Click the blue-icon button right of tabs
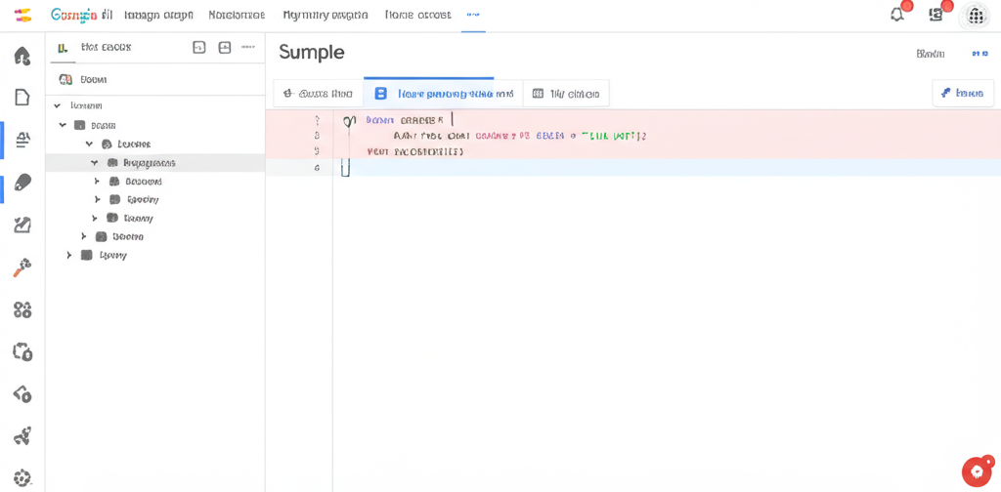Screen dimensions: 1001x492 tap(963, 93)
